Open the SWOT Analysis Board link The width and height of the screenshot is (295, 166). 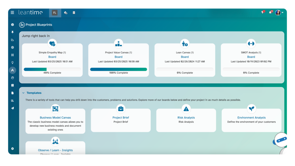click(x=251, y=57)
